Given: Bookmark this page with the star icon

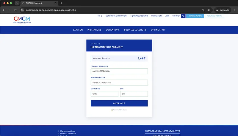Looking at the screenshot, I should (x=209, y=10).
